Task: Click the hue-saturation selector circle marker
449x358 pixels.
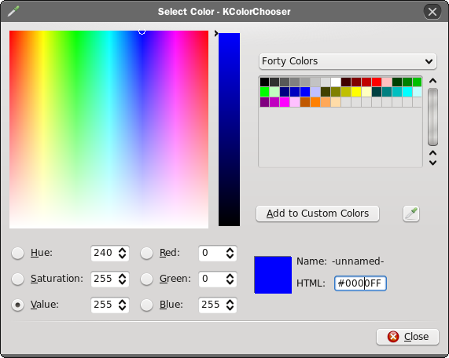Action: 142,31
